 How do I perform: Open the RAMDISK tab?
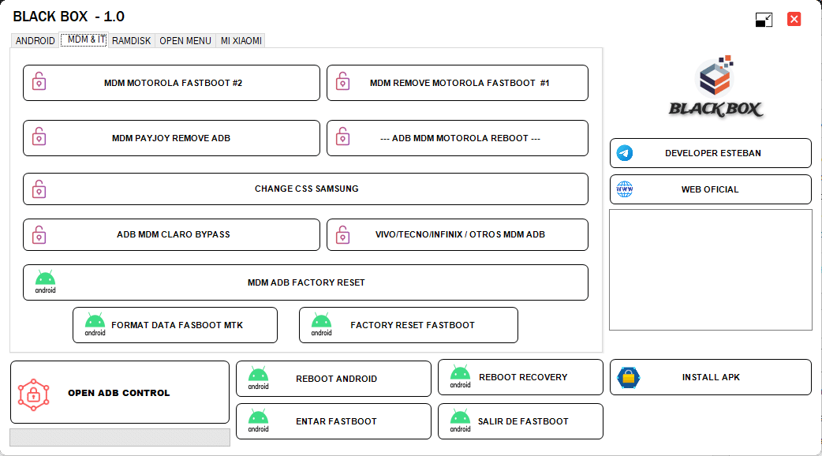[131, 40]
